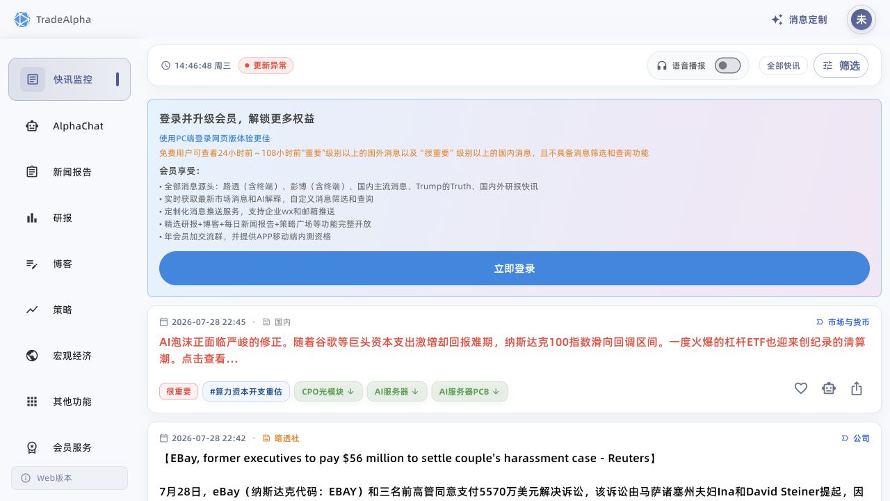The height and width of the screenshot is (501, 890).
Task: Click 使用PC端登录网页版体验更佳 link
Action: pos(215,138)
